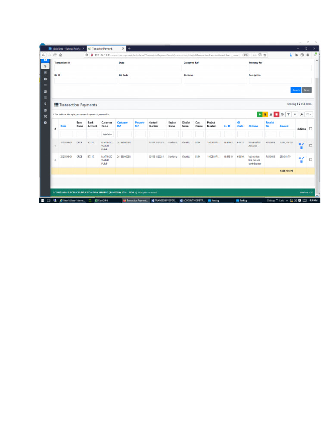The width and height of the screenshot is (331, 441).
Task: Open Firefox downloads arrow icon
Action: click(x=291, y=55)
